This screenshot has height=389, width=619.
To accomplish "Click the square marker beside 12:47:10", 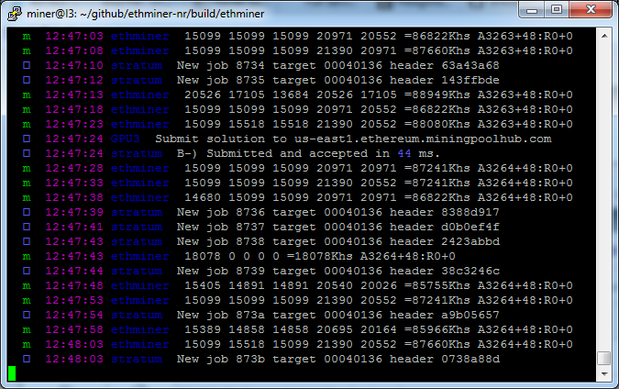I will coord(27,65).
